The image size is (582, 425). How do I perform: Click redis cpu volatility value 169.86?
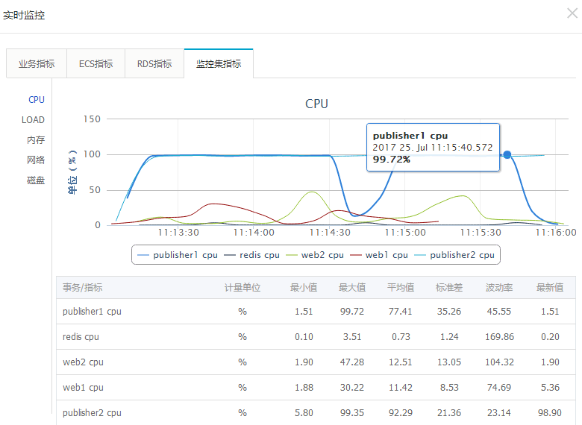pyautogui.click(x=499, y=337)
